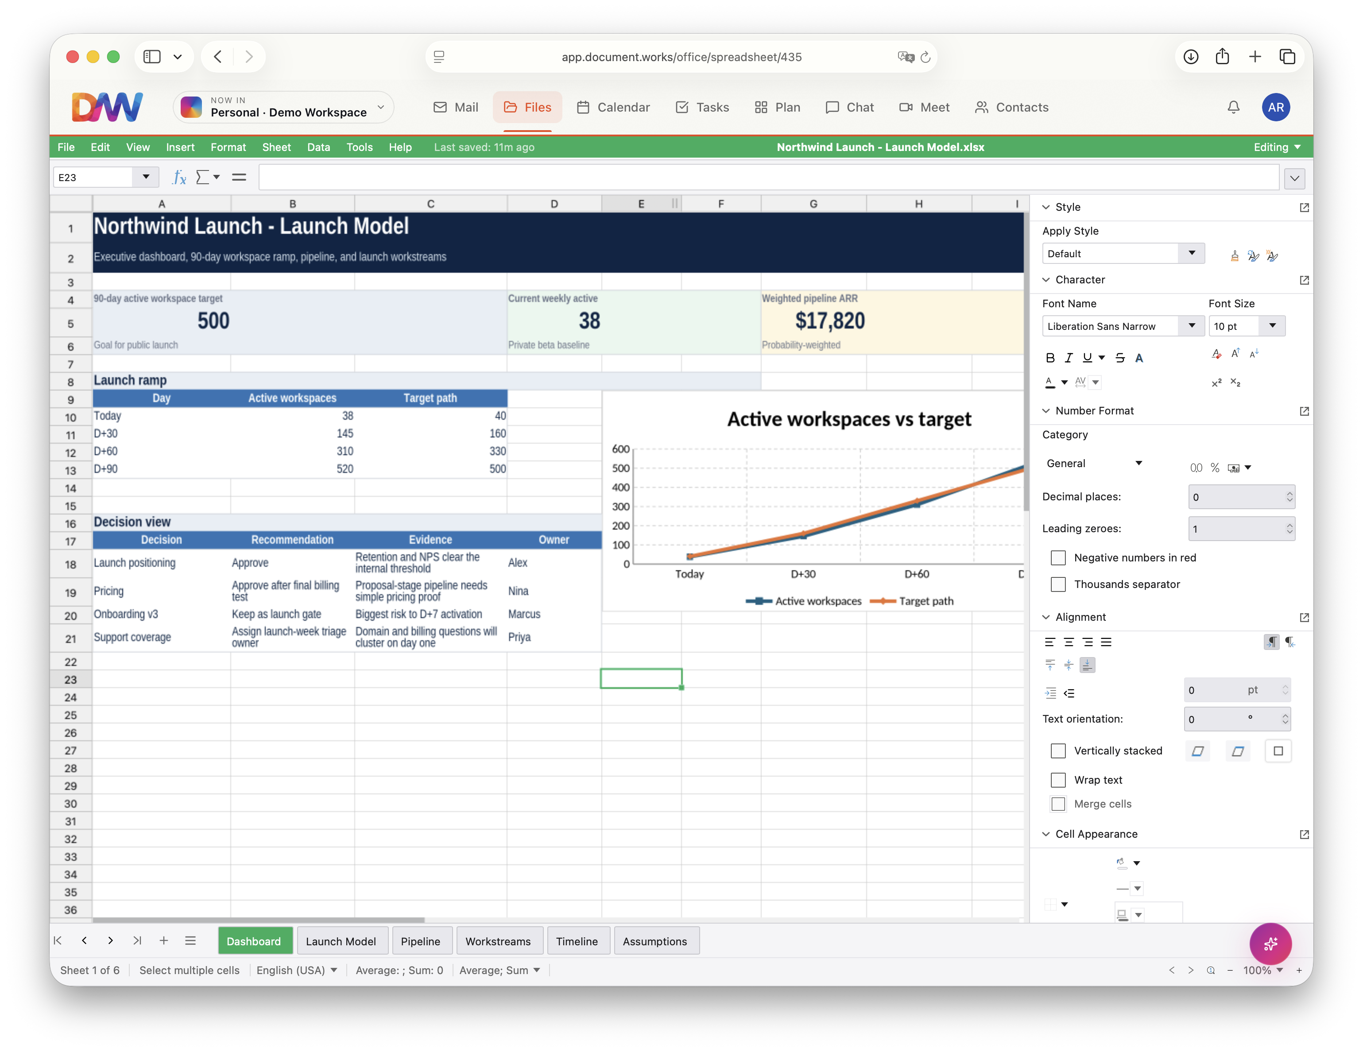
Task: Open Contacts app
Action: pyautogui.click(x=1011, y=107)
